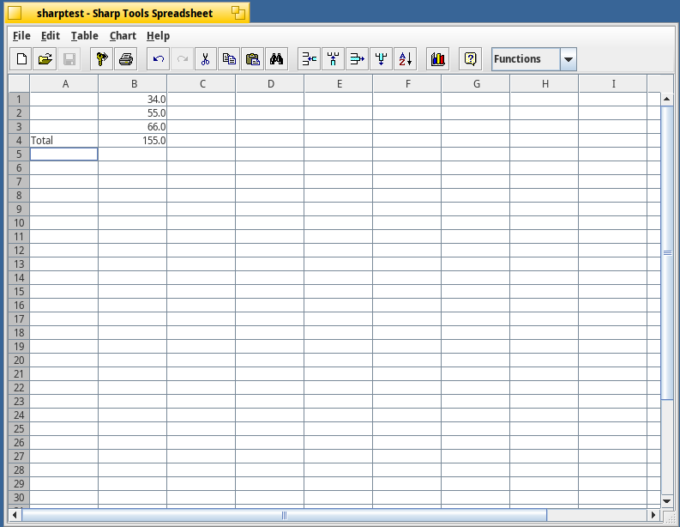Print the spreadsheet
The width and height of the screenshot is (680, 527).
[x=126, y=59]
